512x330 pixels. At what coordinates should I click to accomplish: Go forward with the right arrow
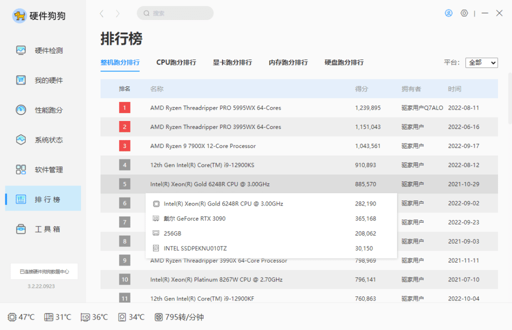(118, 13)
